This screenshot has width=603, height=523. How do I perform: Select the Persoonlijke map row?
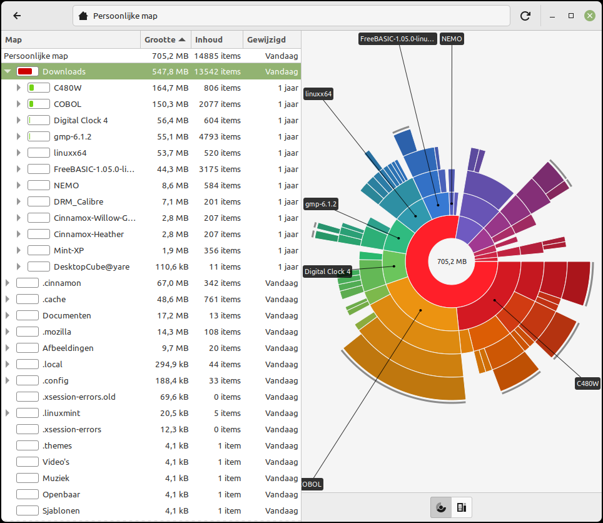click(x=151, y=56)
